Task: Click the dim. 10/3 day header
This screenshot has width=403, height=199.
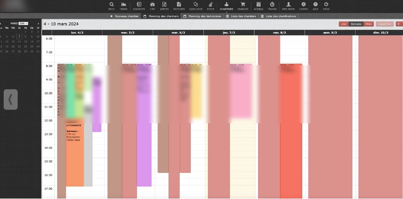Action: pos(379,33)
